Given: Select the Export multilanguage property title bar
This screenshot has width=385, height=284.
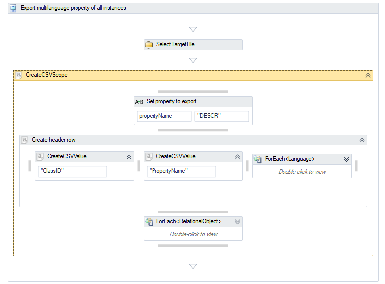Looking at the screenshot, I should coord(193,8).
